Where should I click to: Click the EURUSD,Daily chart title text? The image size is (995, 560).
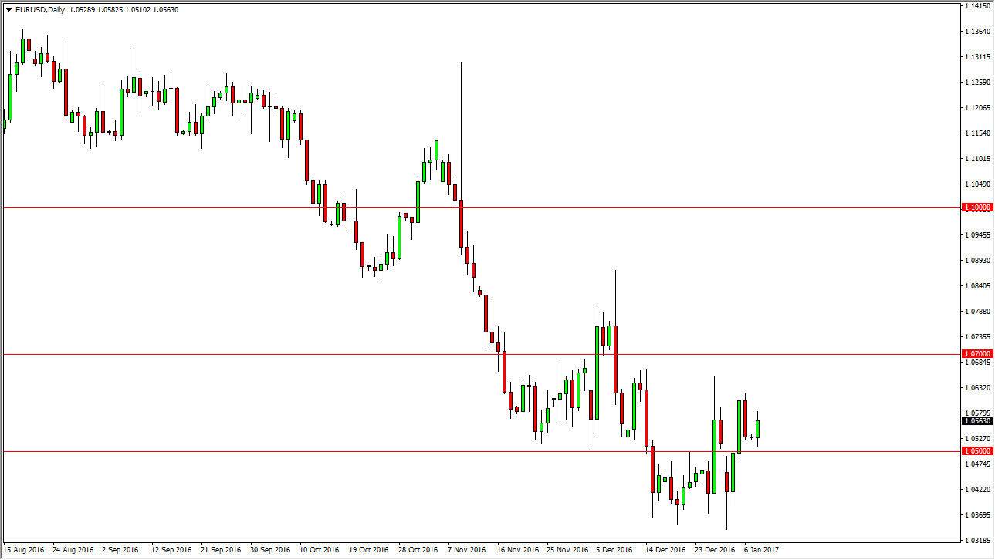click(39, 10)
